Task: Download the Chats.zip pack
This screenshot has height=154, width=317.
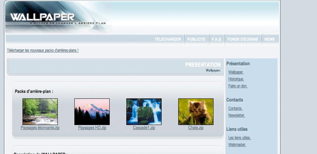Action: [x=196, y=128]
